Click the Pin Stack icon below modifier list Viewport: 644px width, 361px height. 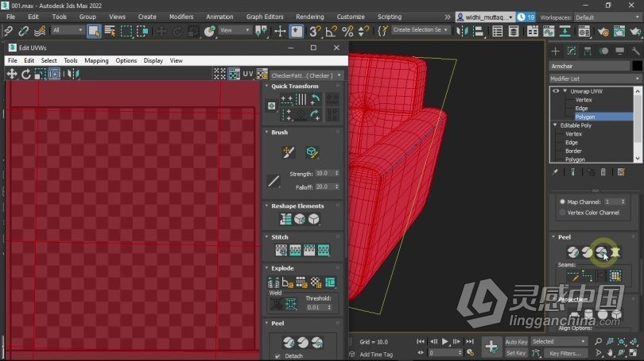(555, 172)
